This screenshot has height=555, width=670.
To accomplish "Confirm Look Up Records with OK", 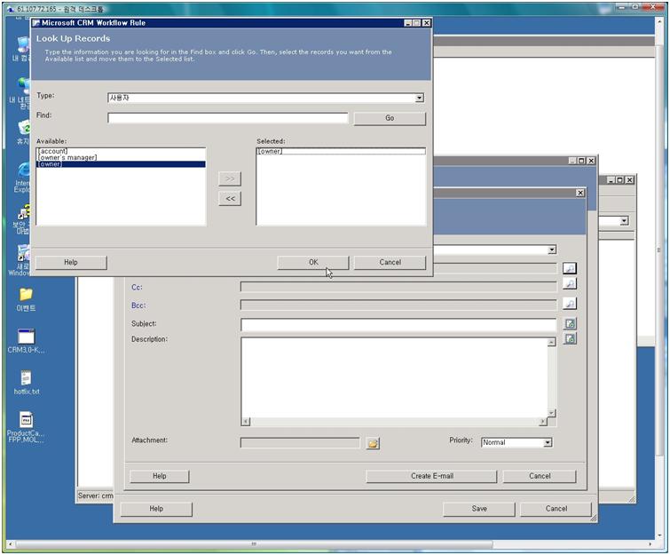I will [313, 263].
